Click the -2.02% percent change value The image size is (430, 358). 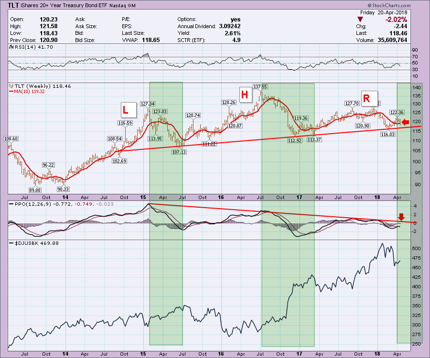coord(396,20)
